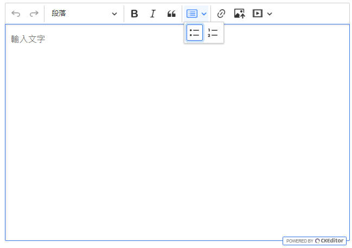
Task: Upload an image
Action: [240, 14]
